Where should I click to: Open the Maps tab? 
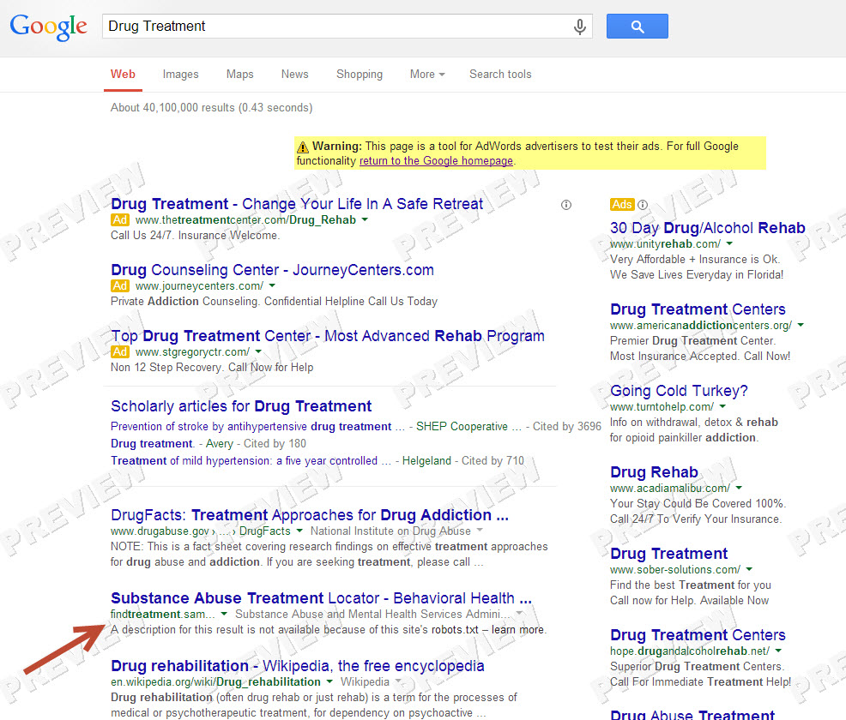pyautogui.click(x=240, y=75)
